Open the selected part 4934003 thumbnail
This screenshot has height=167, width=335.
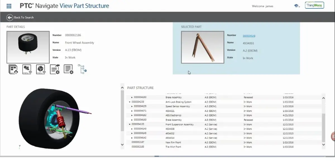202,47
